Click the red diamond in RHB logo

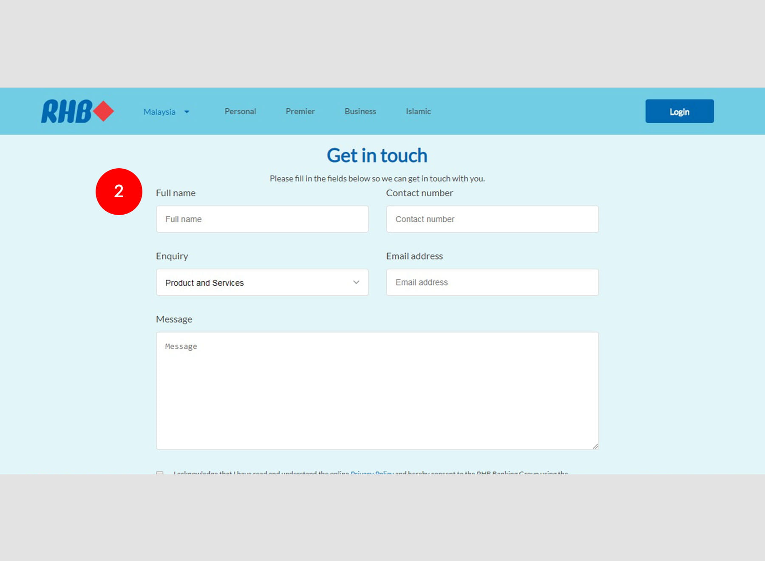[x=103, y=111]
